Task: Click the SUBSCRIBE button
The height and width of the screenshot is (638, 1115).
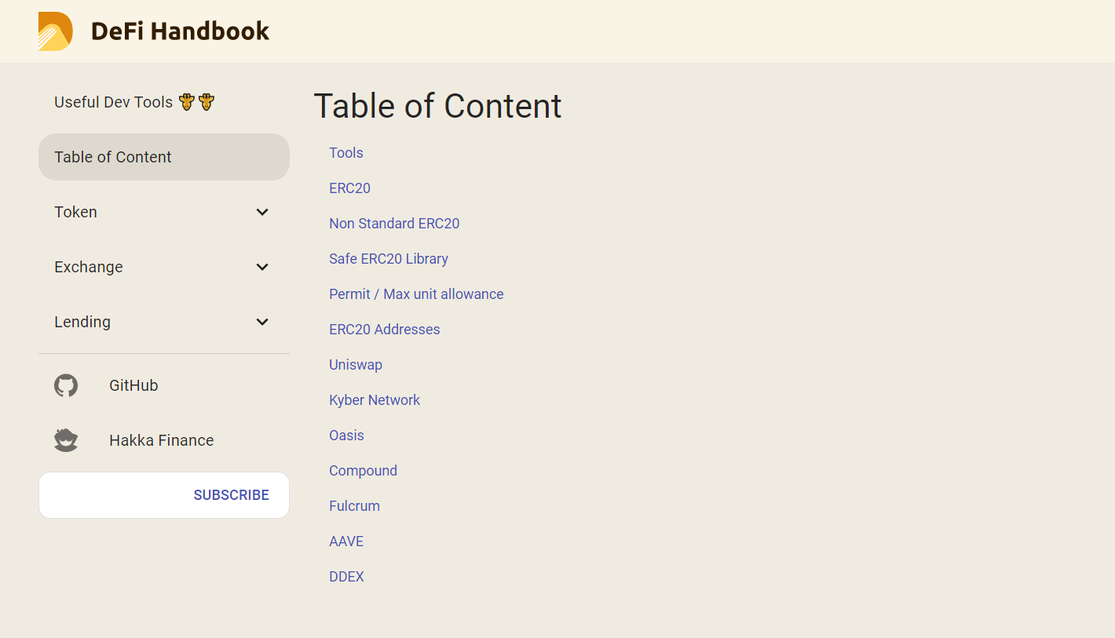Action: pyautogui.click(x=232, y=495)
